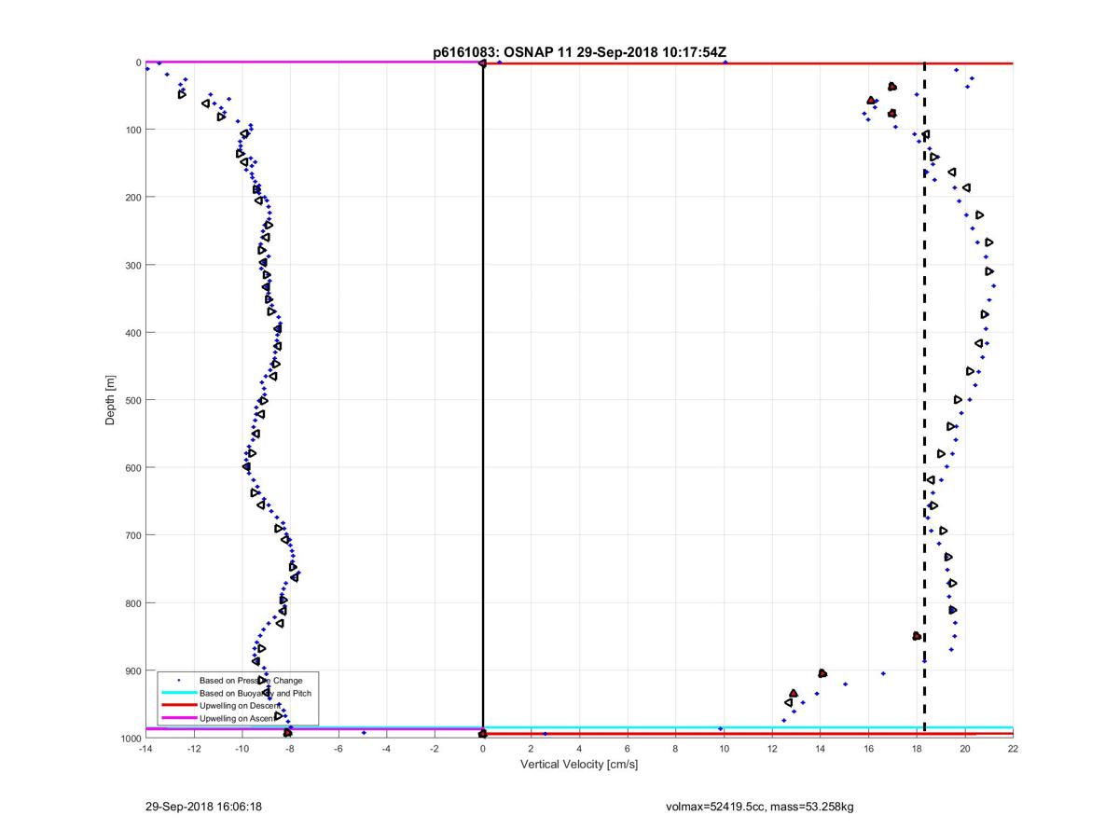Click the depth tick label 900
This screenshot has height=829, width=1119.
tap(133, 670)
